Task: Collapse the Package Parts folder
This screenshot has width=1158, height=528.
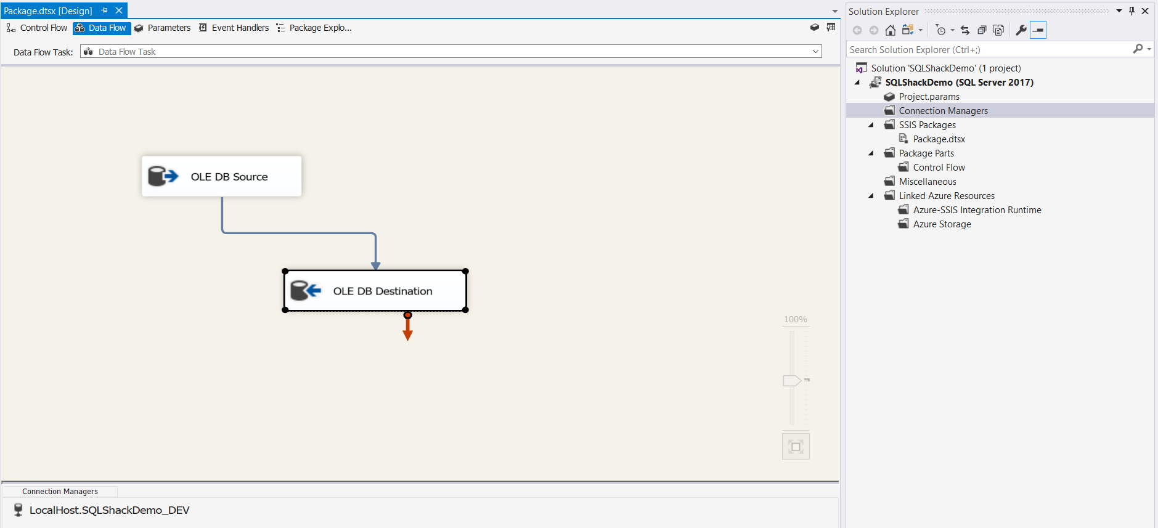Action: (x=871, y=153)
